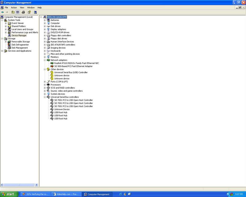246x197 pixels.
Task: Select Device Manager in the console tree
Action: click(19, 35)
